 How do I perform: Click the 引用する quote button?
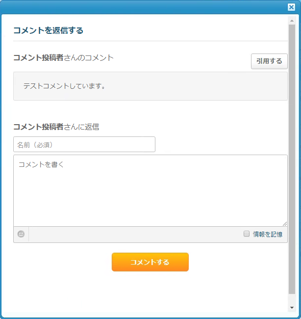pyautogui.click(x=269, y=61)
